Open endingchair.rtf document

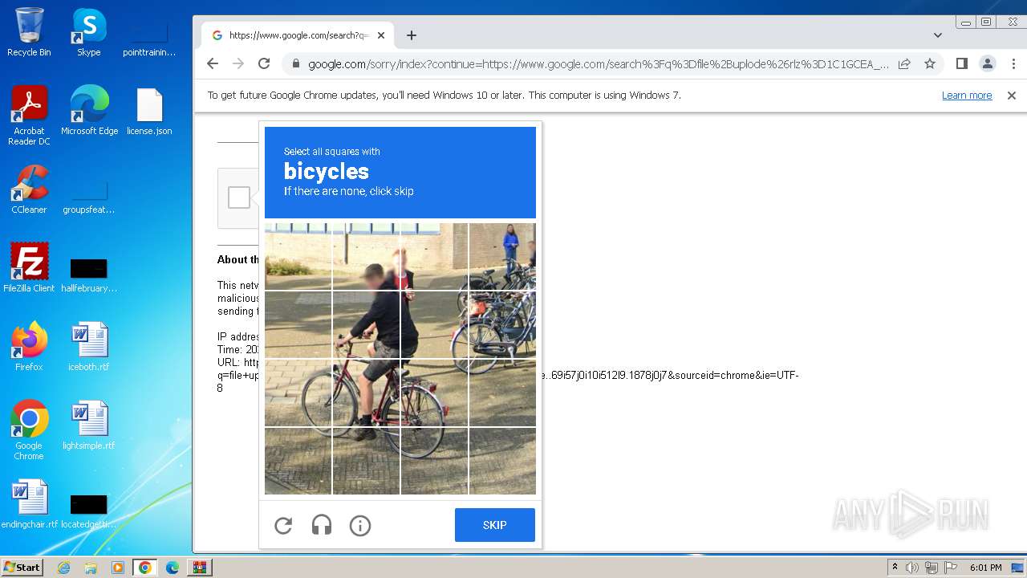tap(29, 504)
